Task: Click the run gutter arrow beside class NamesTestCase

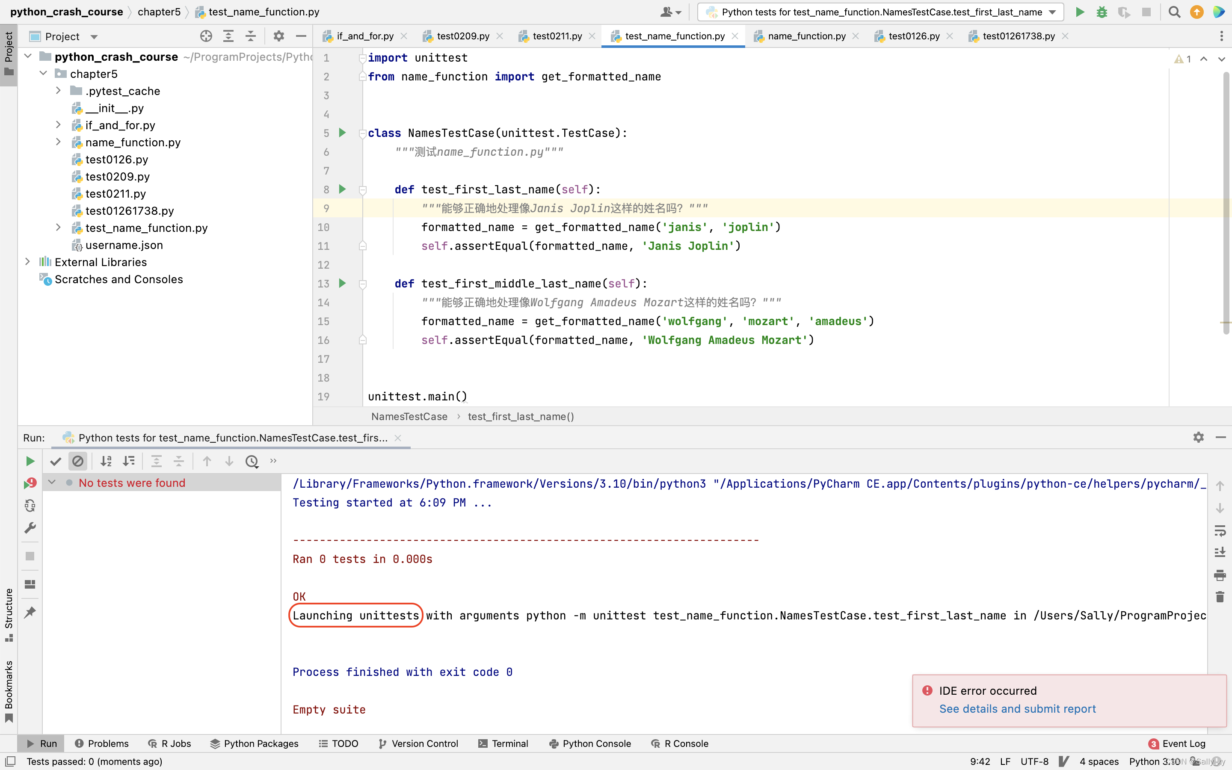Action: [x=342, y=133]
